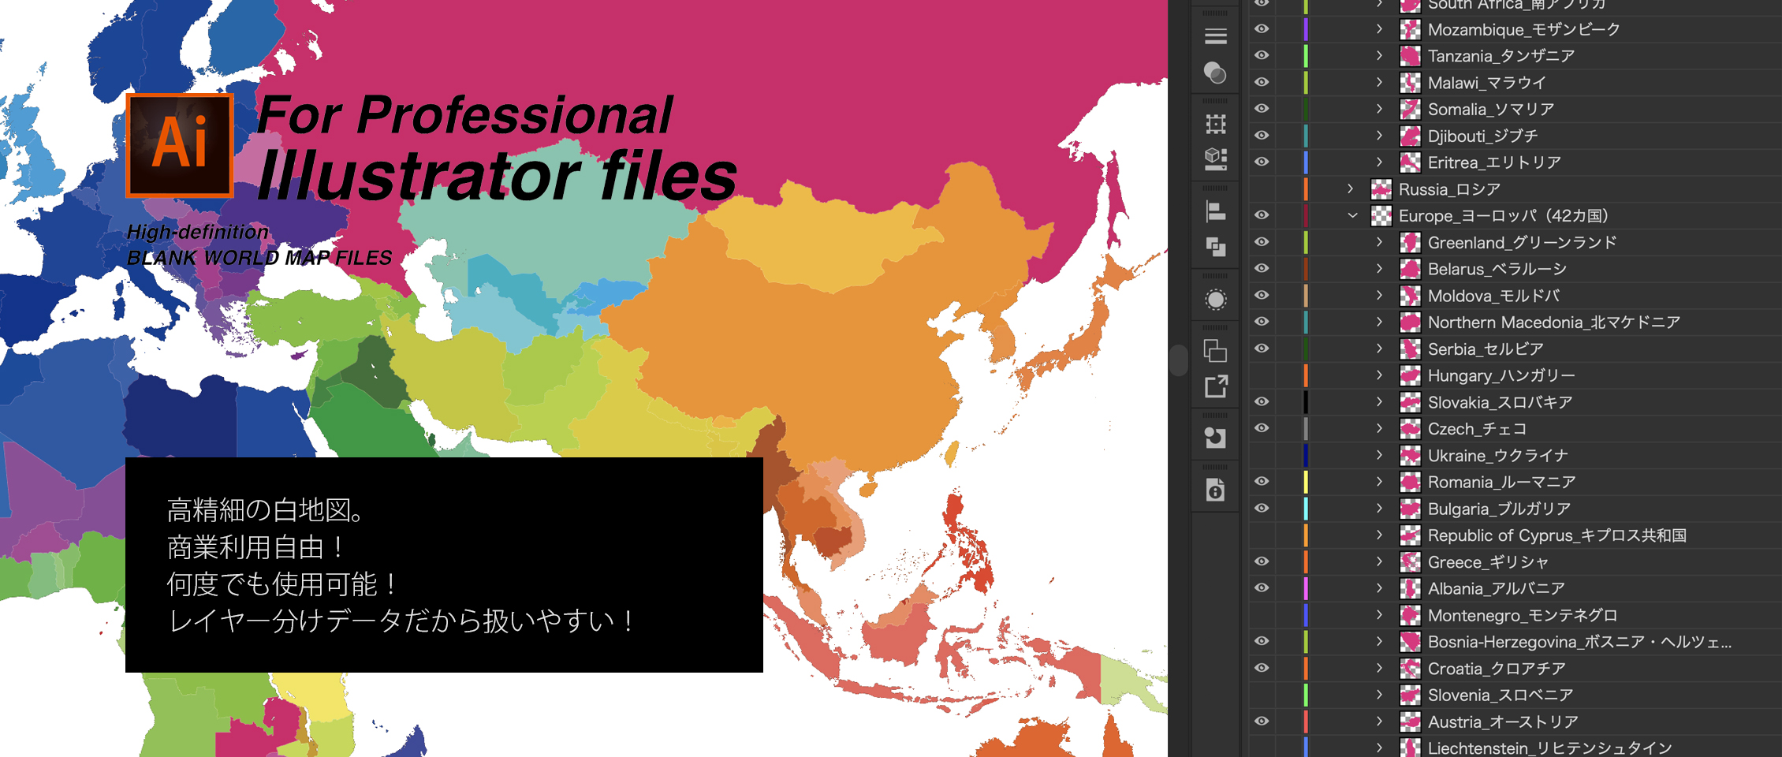The height and width of the screenshot is (757, 1782).
Task: Open the Graphic Styles panel icon
Action: click(1215, 438)
